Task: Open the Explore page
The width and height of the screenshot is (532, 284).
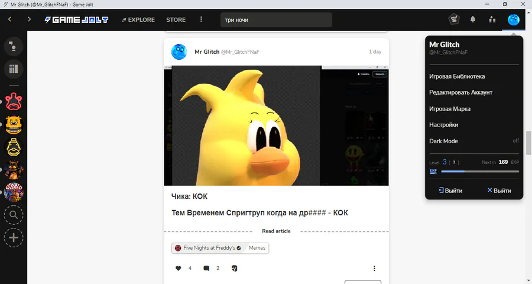Action: [138, 20]
